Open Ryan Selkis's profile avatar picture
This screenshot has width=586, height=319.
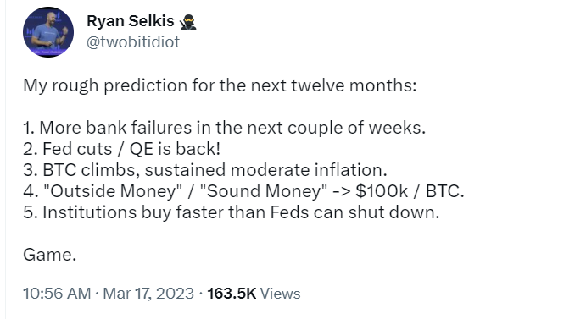pos(48,32)
